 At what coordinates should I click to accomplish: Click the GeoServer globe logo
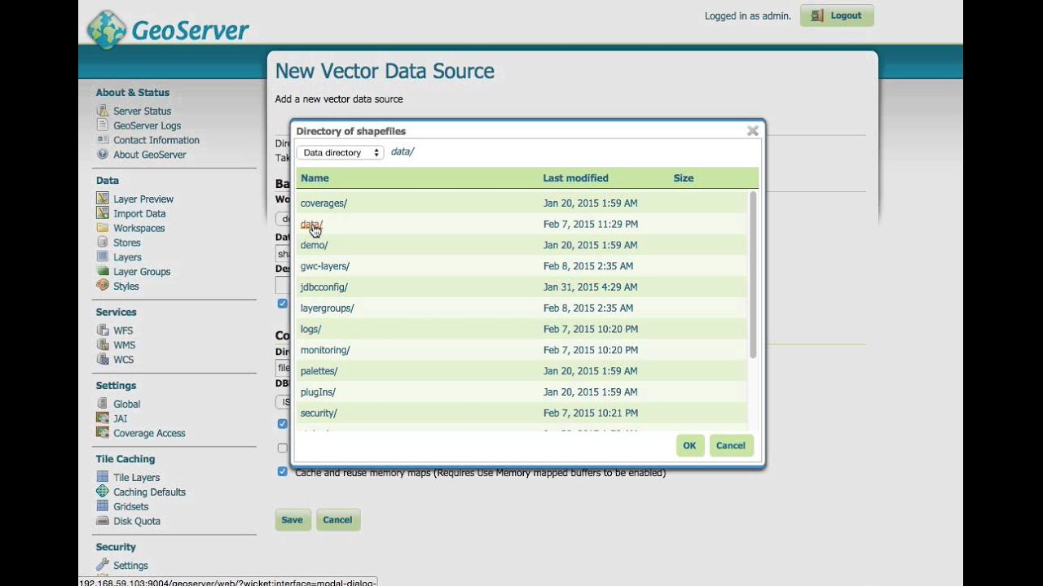pyautogui.click(x=107, y=30)
